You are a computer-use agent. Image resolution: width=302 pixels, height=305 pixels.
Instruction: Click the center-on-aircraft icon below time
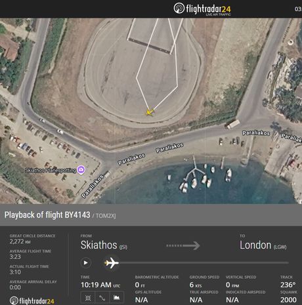pyautogui.click(x=88, y=298)
